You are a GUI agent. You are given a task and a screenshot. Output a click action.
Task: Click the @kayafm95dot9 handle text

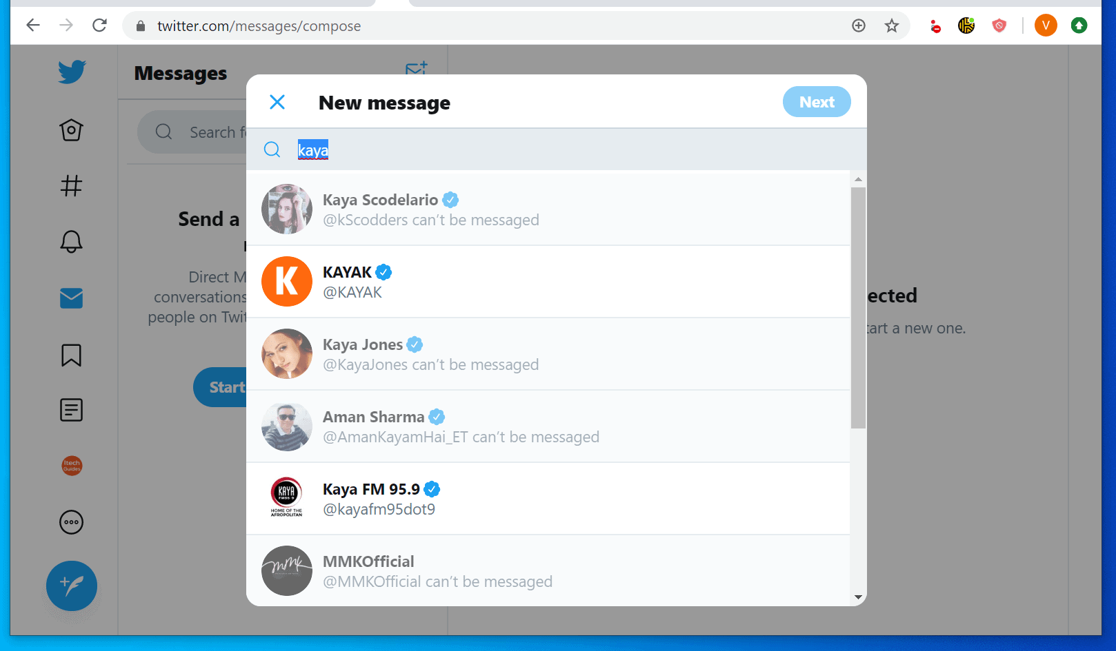pos(379,509)
